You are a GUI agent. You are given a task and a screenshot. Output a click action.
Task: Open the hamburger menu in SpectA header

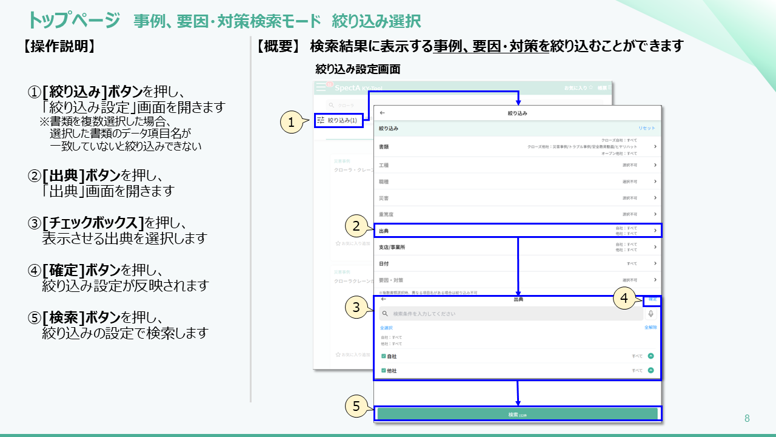[322, 87]
